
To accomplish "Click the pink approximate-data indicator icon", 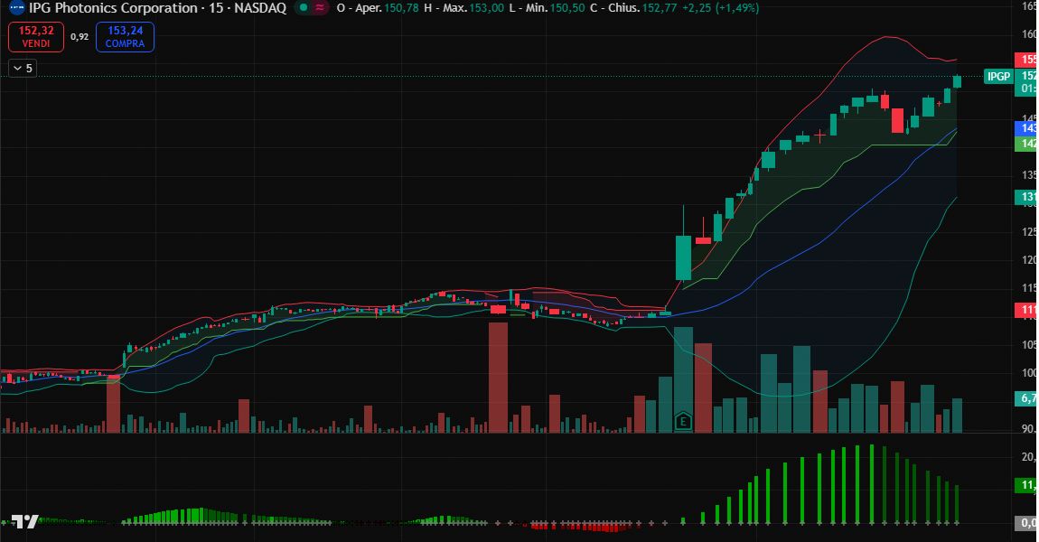I will 320,8.
